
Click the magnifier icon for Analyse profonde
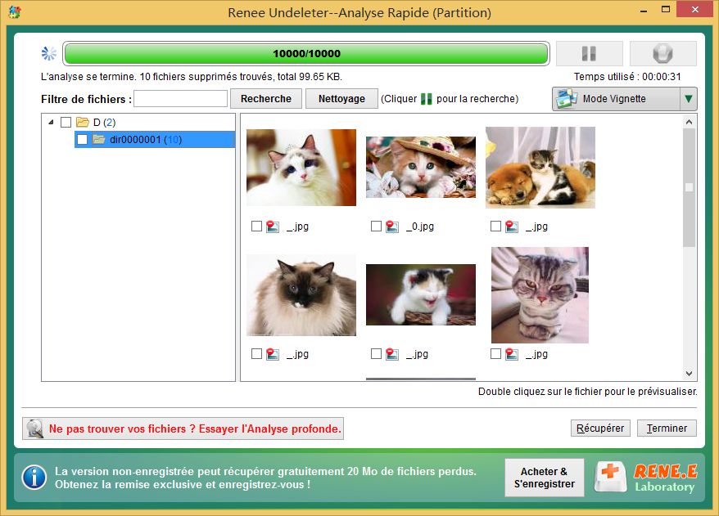(x=35, y=429)
